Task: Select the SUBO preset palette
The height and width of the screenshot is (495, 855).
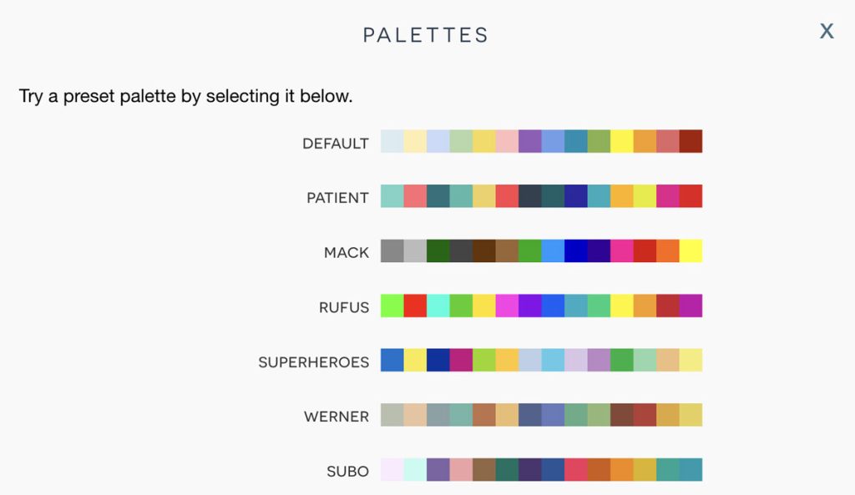Action: (x=541, y=471)
